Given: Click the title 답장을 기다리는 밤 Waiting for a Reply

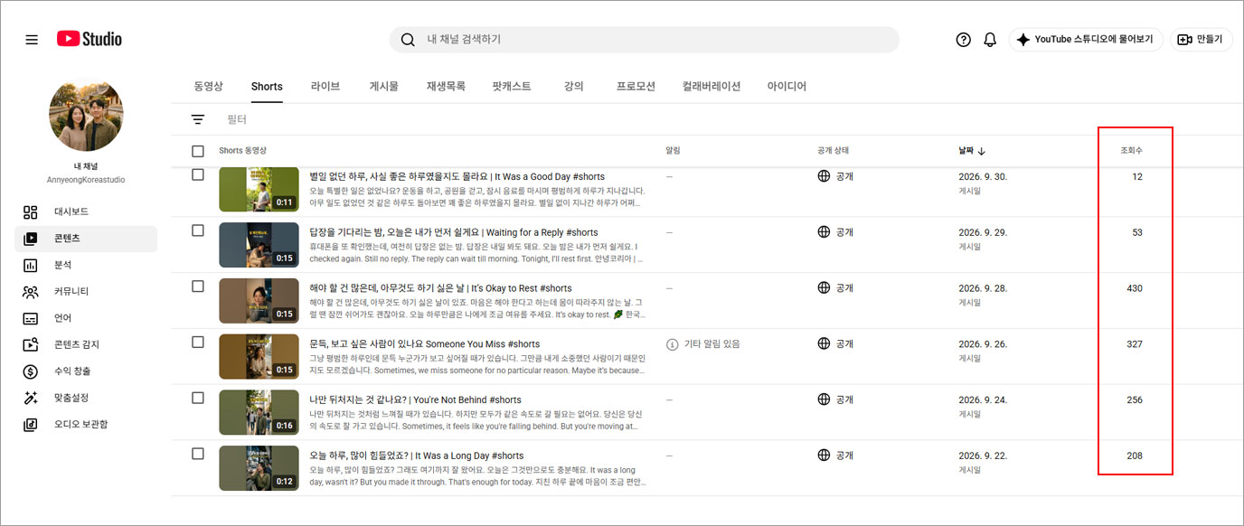Looking at the screenshot, I should tap(454, 232).
